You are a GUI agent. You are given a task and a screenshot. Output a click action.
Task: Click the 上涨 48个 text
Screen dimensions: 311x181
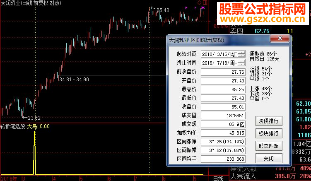[260, 89]
